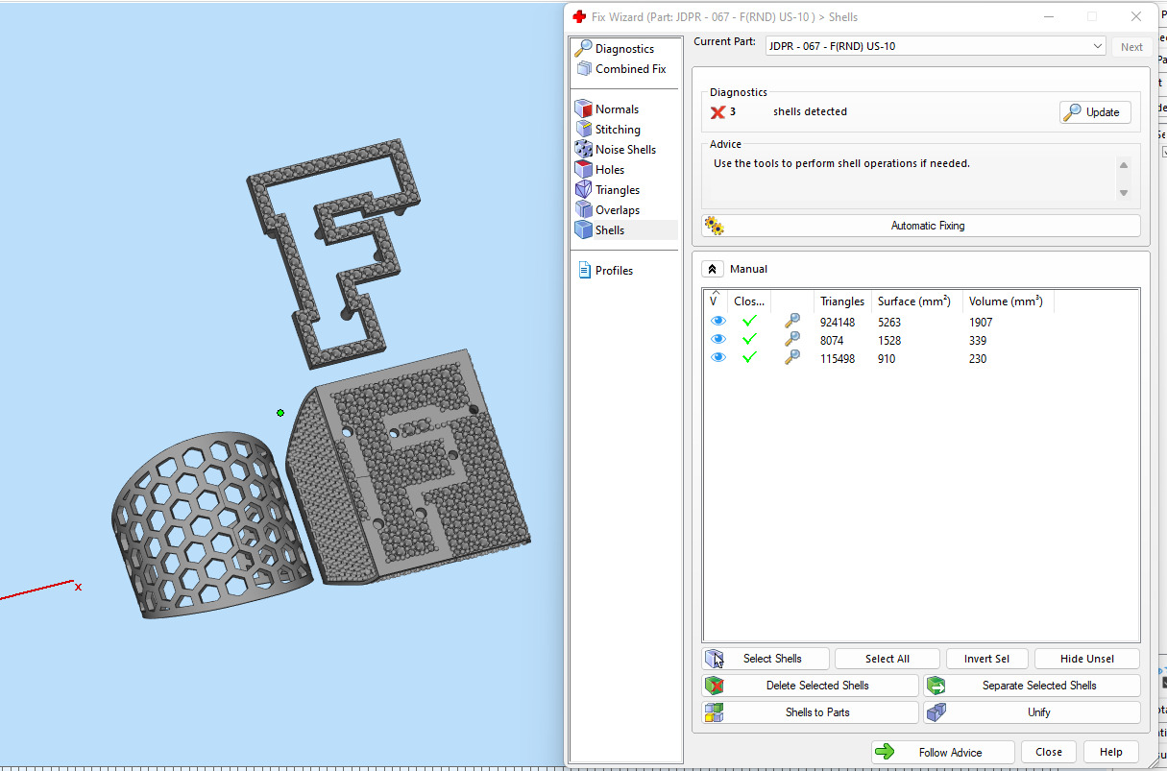This screenshot has width=1167, height=771.
Task: Zoom to shell with 8074 triangles
Action: pyautogui.click(x=792, y=340)
